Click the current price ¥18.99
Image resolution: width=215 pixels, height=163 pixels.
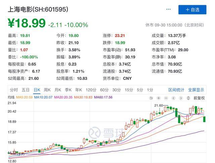coord(27,23)
